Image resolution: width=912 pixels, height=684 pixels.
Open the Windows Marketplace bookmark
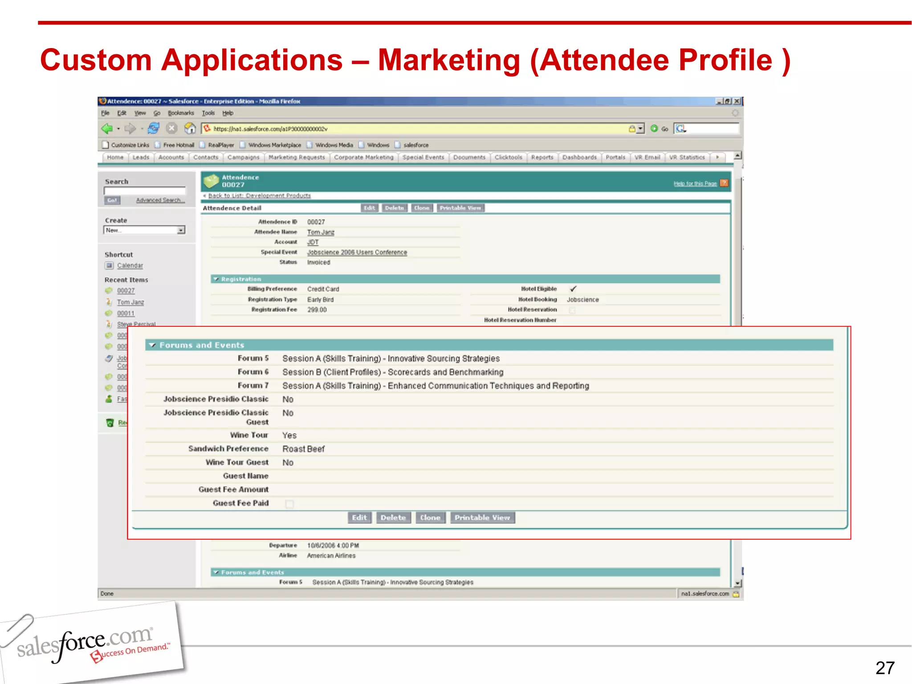pyautogui.click(x=270, y=145)
